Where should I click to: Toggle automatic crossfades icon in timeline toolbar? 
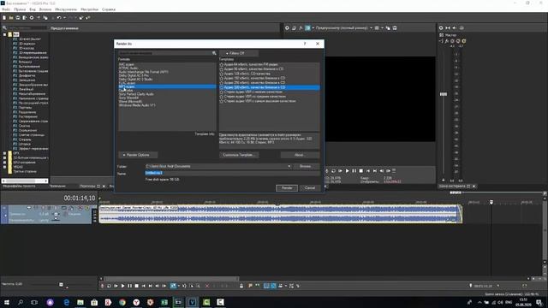coord(273,286)
